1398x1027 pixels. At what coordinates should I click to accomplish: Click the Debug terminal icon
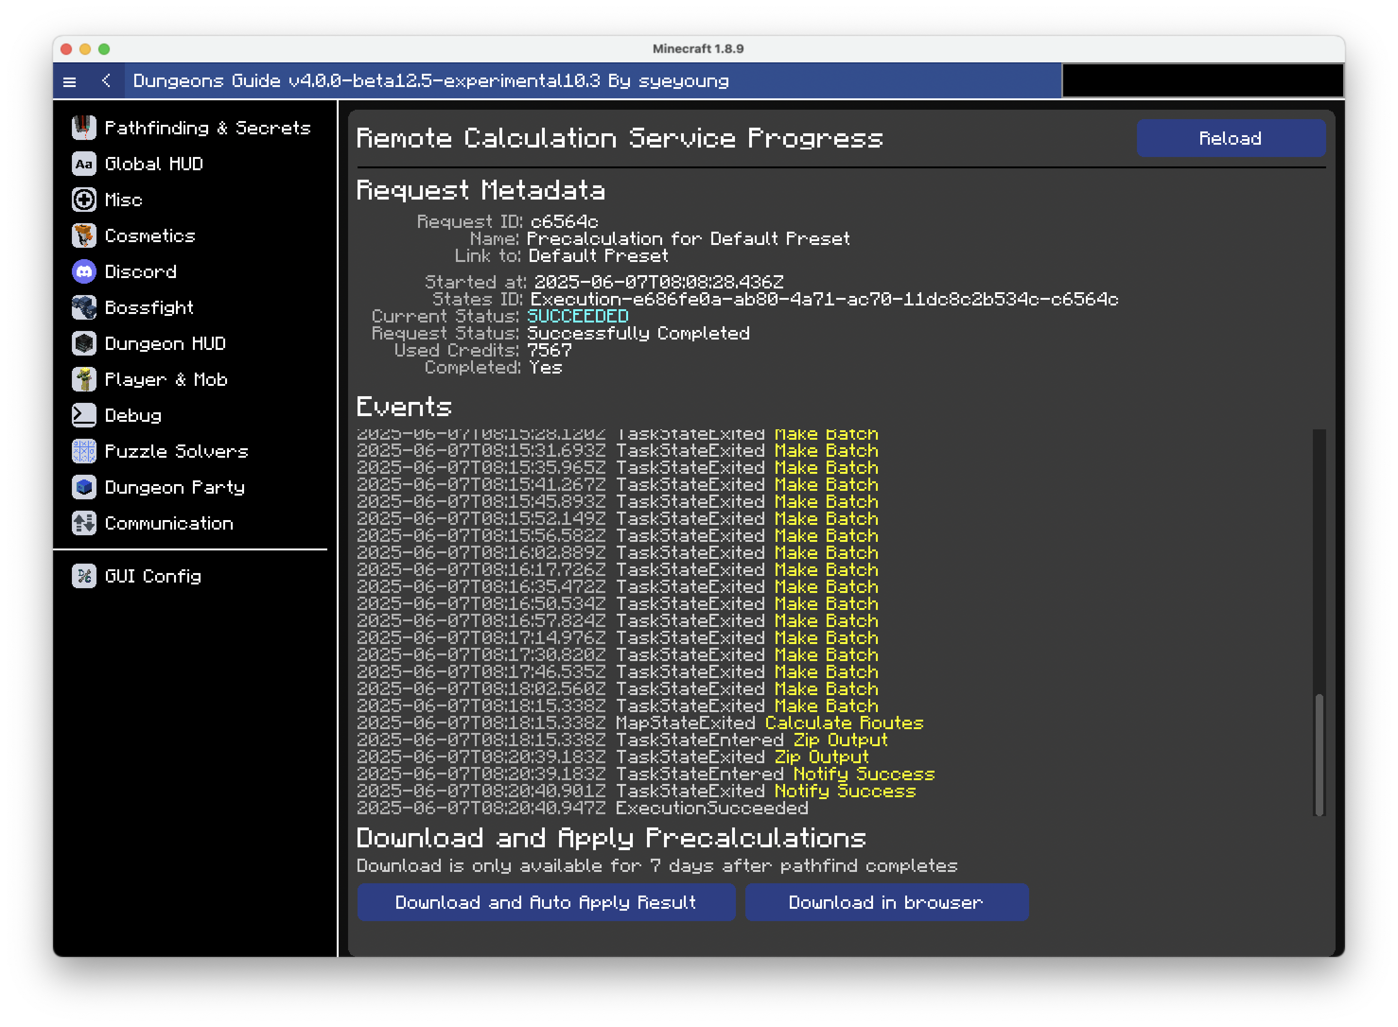(84, 415)
